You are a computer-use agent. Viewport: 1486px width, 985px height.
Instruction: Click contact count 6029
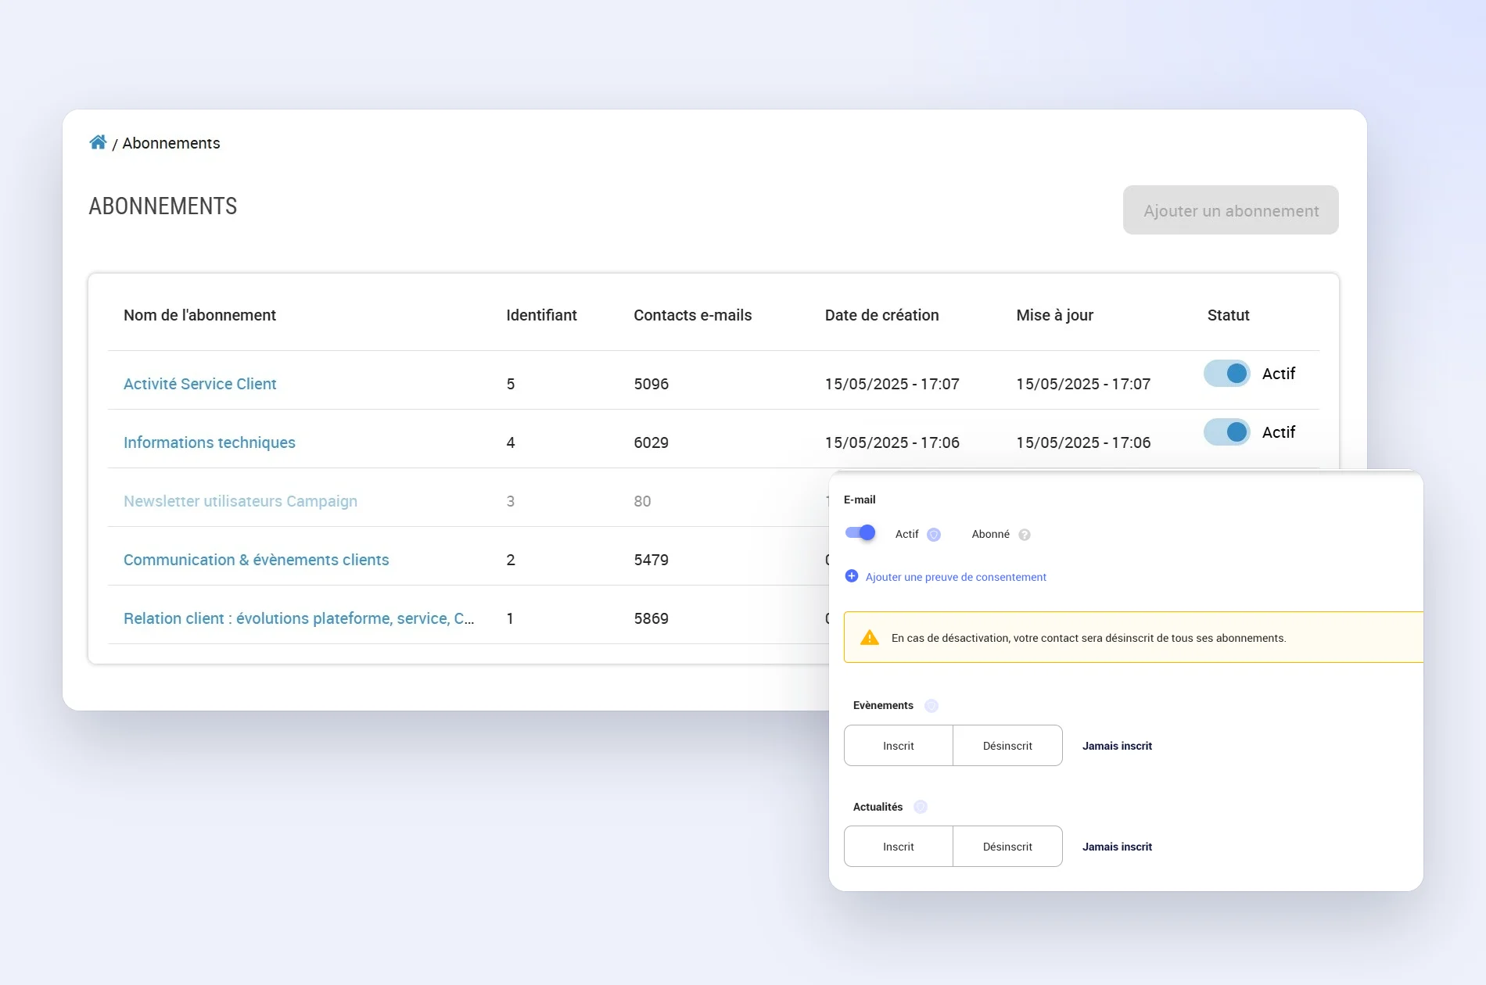pyautogui.click(x=651, y=442)
